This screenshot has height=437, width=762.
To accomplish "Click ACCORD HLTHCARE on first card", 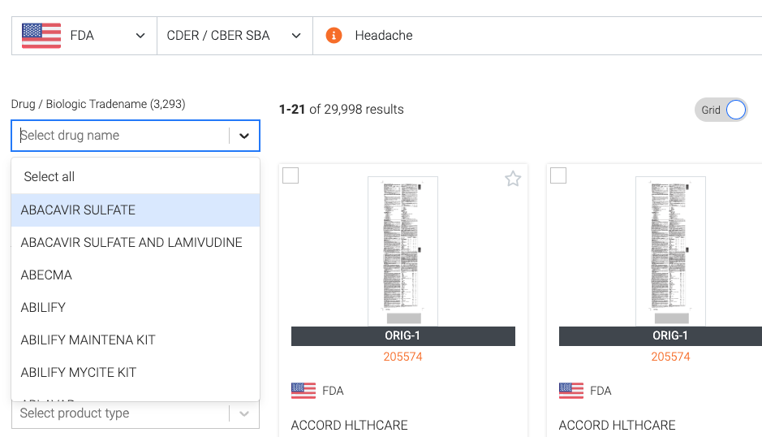I will (x=350, y=426).
